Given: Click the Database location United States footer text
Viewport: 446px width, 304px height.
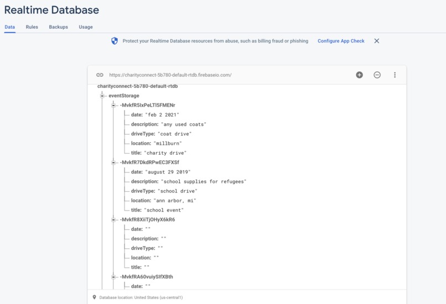Looking at the screenshot, I should click(x=141, y=297).
